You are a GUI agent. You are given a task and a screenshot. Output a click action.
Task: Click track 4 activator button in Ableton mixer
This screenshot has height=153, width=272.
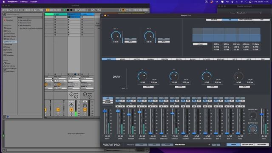pyautogui.click(x=85, y=110)
